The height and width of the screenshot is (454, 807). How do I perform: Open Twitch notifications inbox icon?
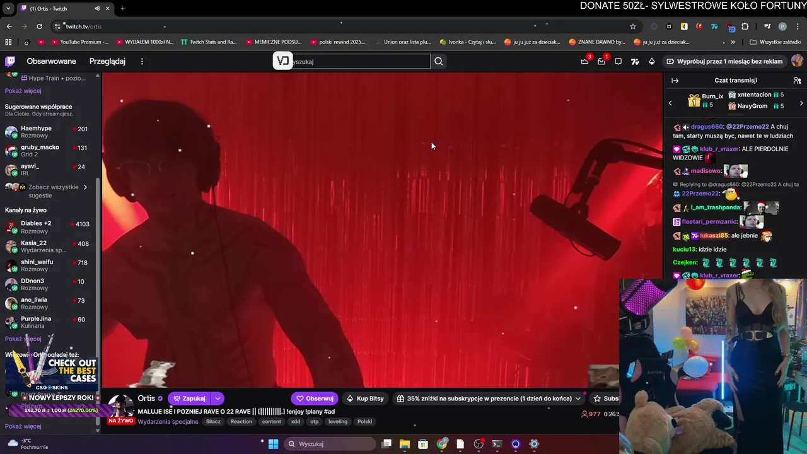tap(601, 61)
